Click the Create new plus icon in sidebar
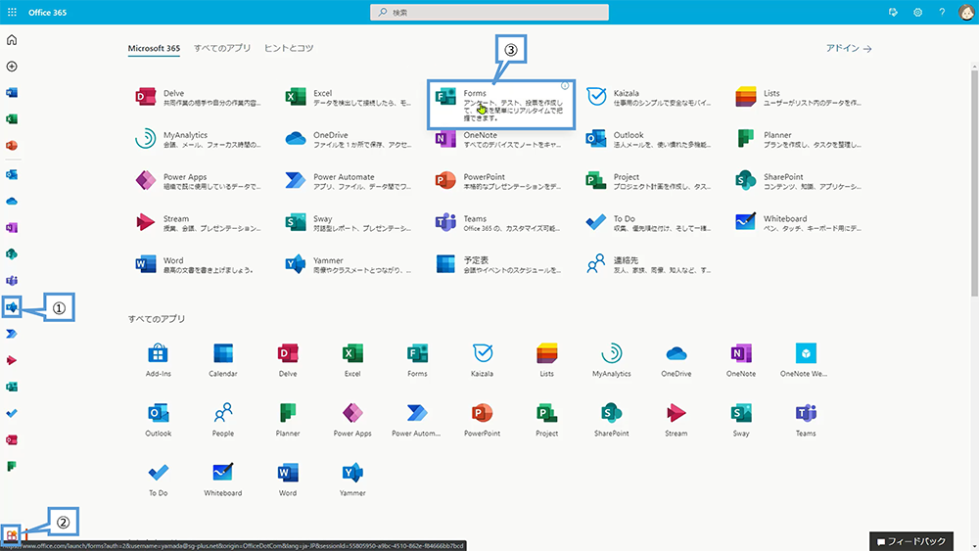 pos(11,67)
